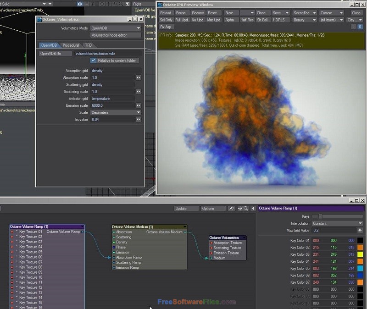
Task: Click the Octane IPR Preview Window title icon
Action: click(x=160, y=5)
